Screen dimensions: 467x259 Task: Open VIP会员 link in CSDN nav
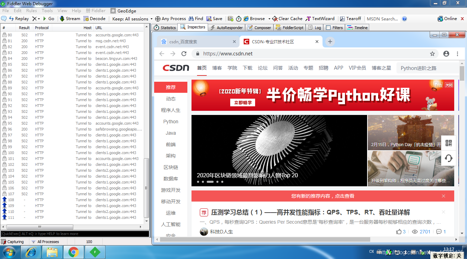pos(357,68)
